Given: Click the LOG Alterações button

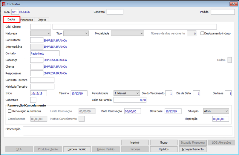Looking at the screenshot, I should (x=221, y=142).
